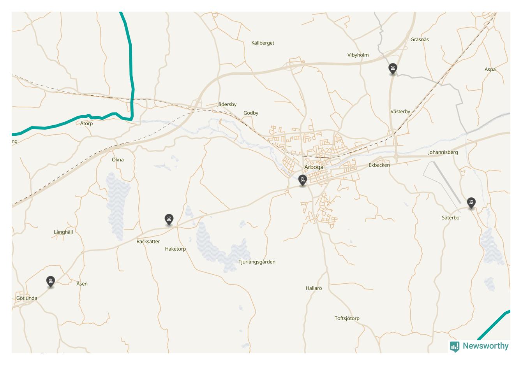This screenshot has height=365, width=522.
Task: Select the Åtorp label by green line
Action: tap(86, 123)
